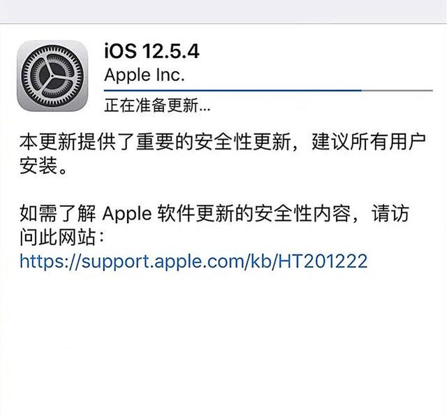447x418 pixels.
Task: Click the 安装。 line of the description
Action: [x=43, y=166]
